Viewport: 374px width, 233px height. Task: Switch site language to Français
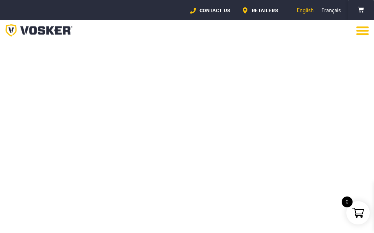coord(331,10)
